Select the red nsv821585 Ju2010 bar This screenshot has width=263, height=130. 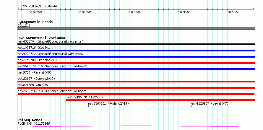[136, 88]
